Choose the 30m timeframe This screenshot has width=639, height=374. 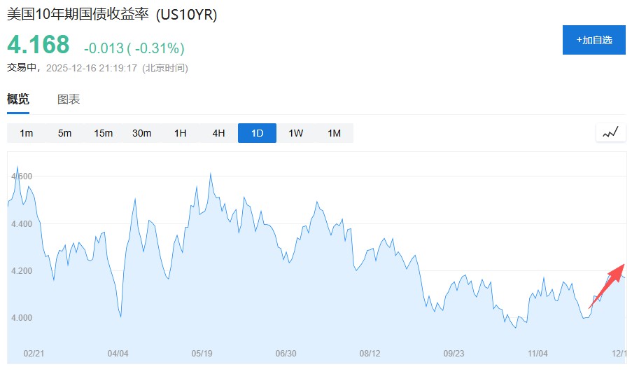pos(142,133)
